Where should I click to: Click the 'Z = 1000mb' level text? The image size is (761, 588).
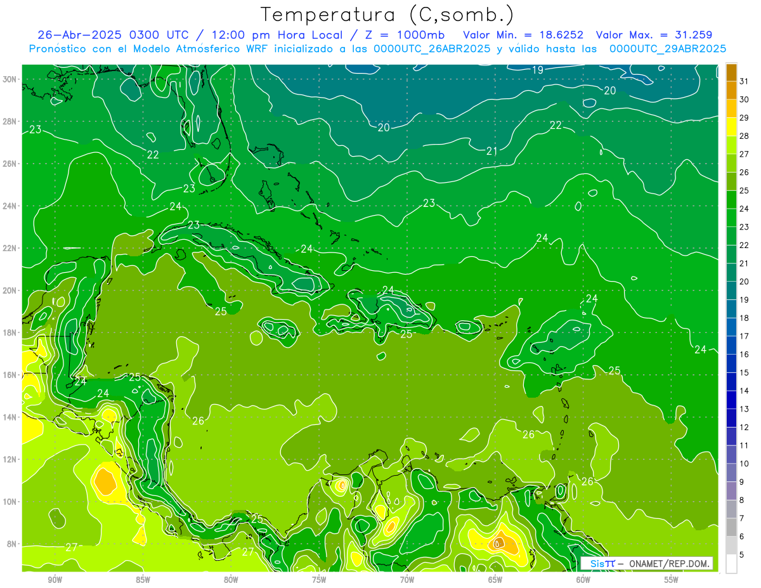pyautogui.click(x=405, y=35)
